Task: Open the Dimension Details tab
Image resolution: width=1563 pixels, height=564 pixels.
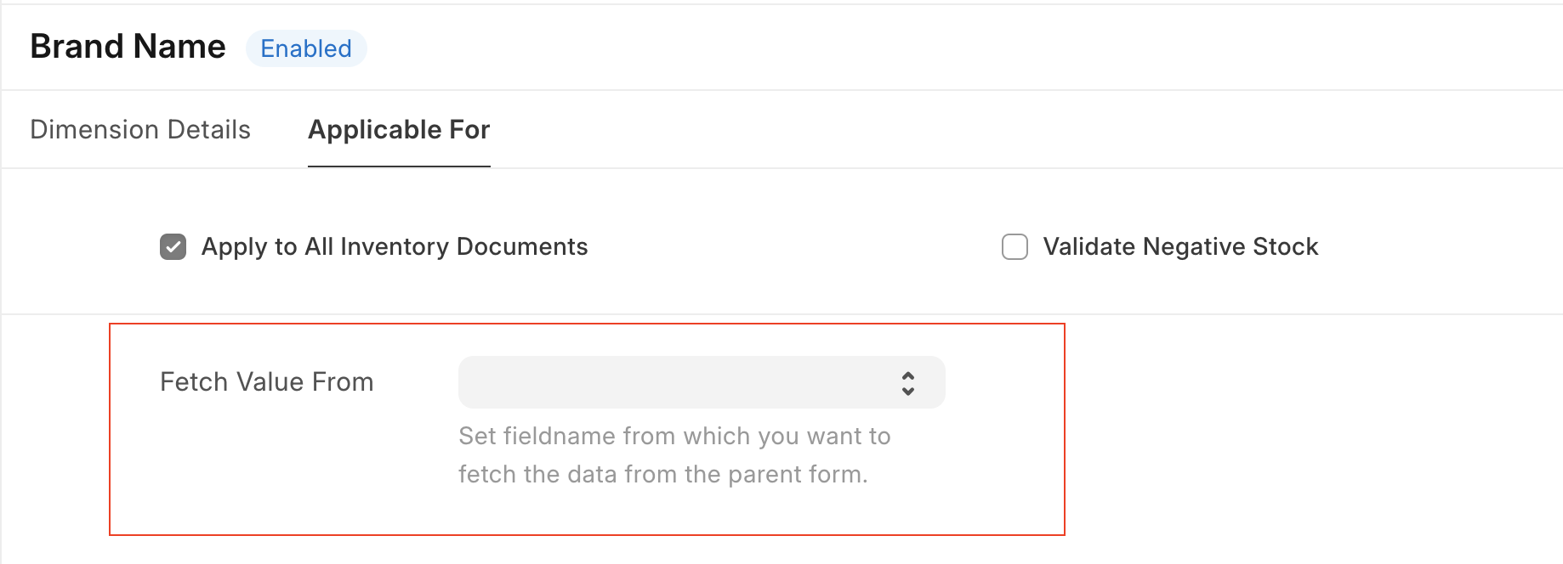Action: (x=140, y=130)
